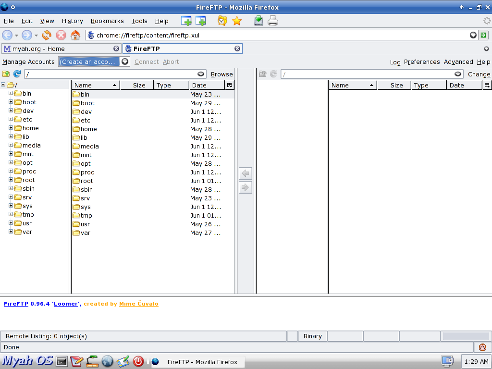This screenshot has width=492, height=369.
Task: Switch to the myah.org - Home tab
Action: tap(61, 49)
